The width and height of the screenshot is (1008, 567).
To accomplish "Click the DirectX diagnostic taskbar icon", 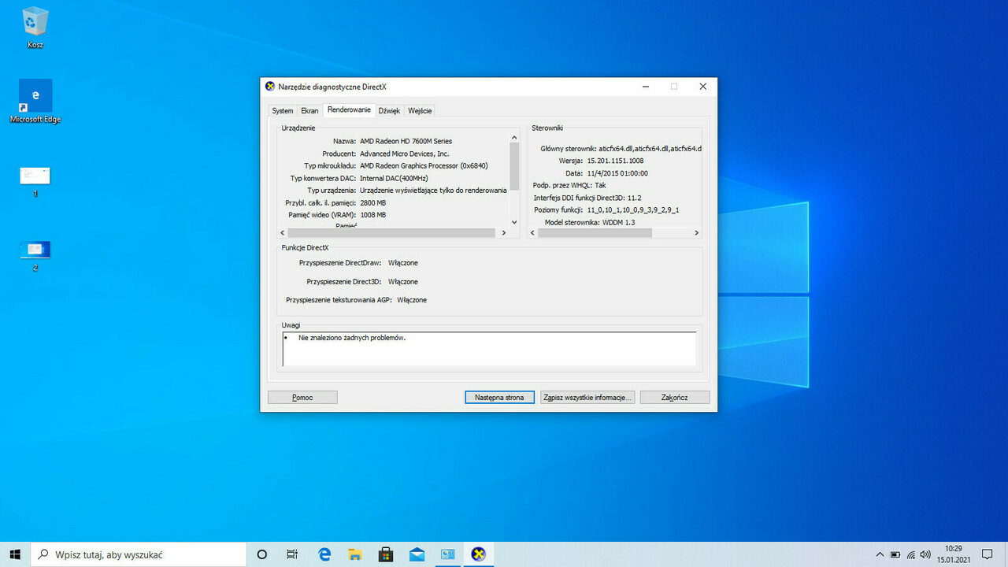I will coord(478,554).
